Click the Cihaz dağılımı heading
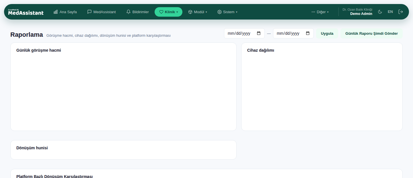 [x=261, y=50]
